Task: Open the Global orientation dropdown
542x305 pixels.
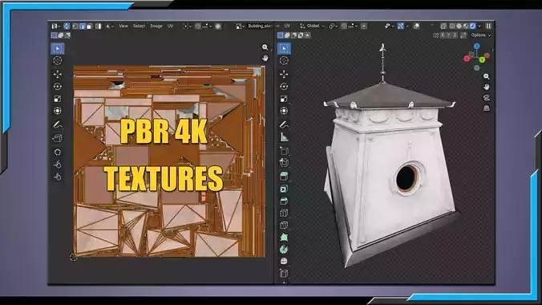Action: coord(312,26)
